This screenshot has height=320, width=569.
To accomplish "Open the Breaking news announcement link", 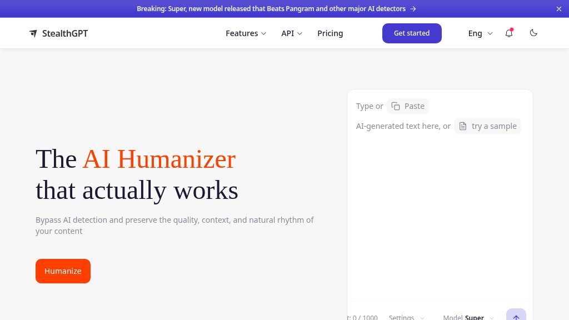I will click(x=276, y=9).
